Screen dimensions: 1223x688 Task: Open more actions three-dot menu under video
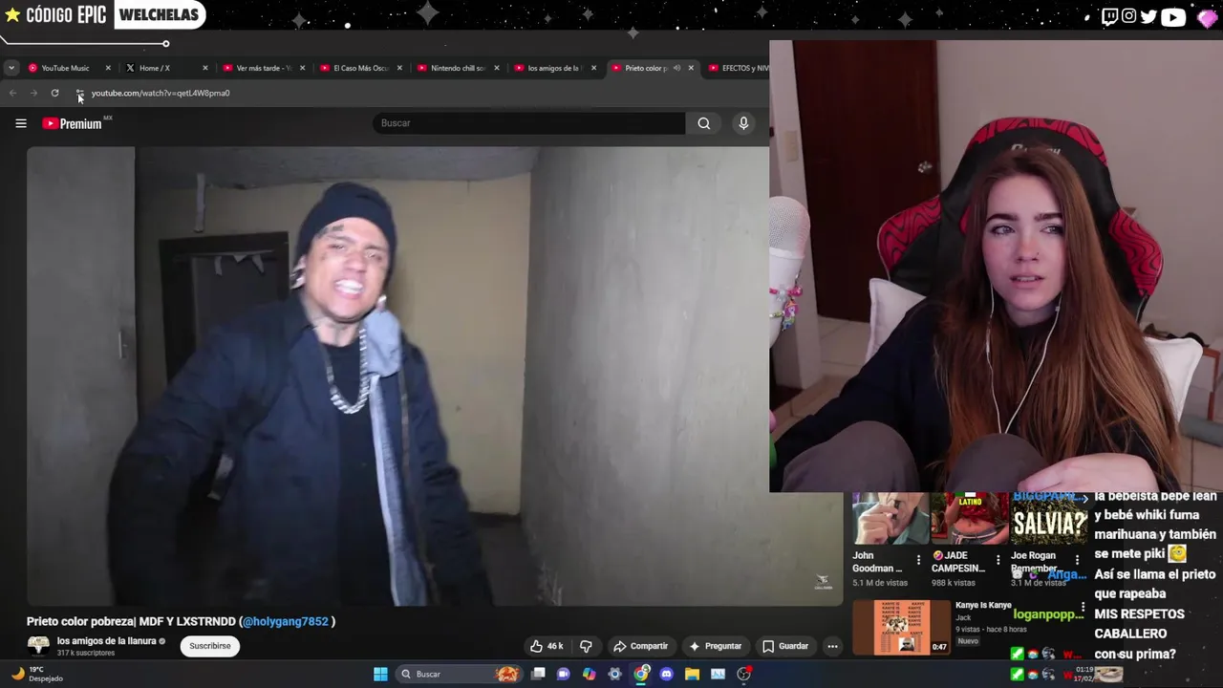832,646
